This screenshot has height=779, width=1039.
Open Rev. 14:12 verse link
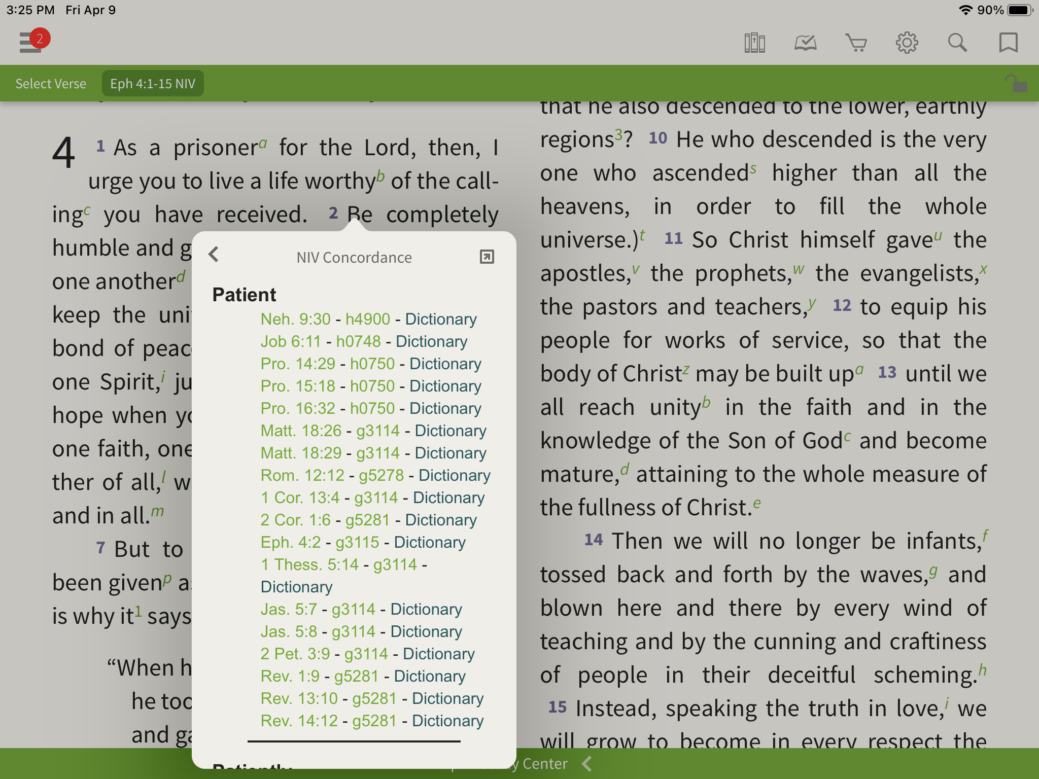tap(299, 721)
